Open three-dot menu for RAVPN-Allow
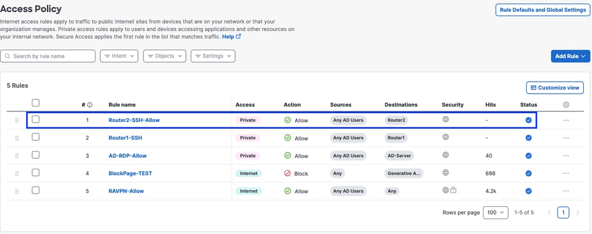The width and height of the screenshot is (592, 234). click(566, 191)
